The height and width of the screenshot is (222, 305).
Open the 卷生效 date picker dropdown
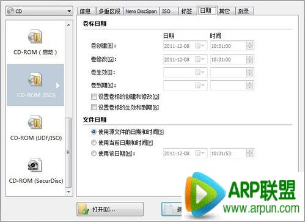click(x=200, y=72)
